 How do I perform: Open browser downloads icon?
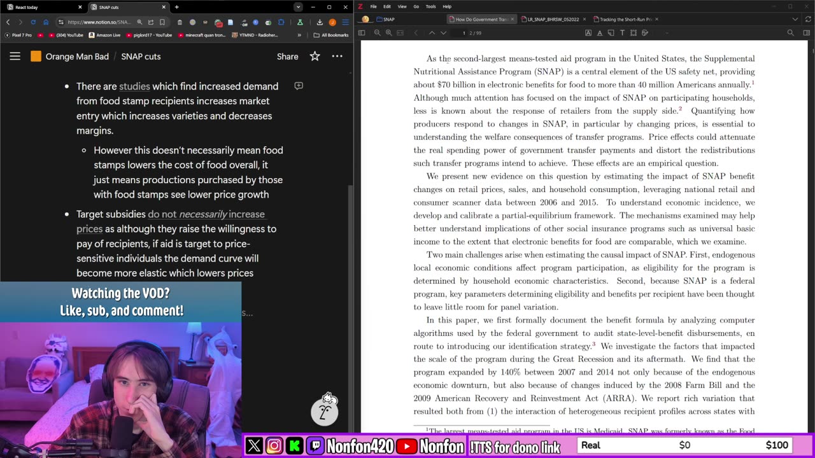coord(319,22)
